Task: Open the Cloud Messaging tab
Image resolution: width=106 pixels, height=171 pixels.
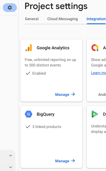Action: [63, 19]
